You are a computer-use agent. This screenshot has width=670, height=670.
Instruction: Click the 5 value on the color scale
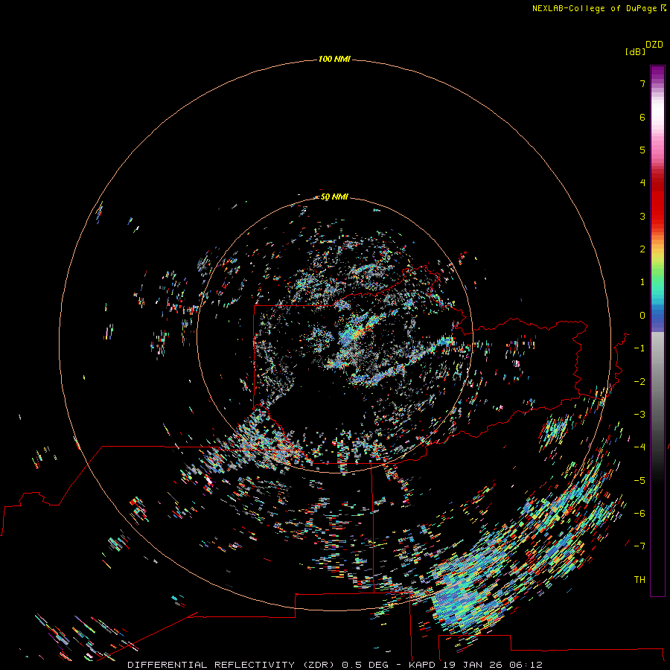642,150
